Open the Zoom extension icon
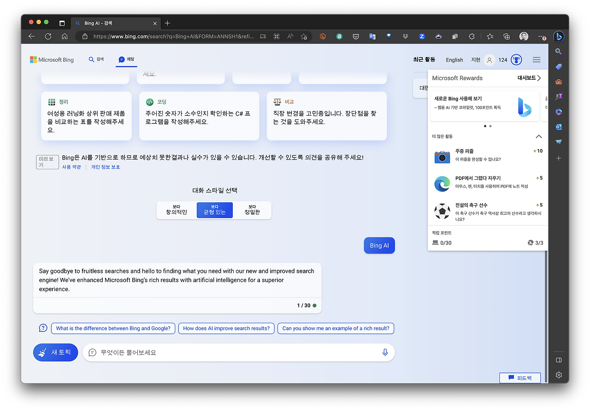 click(422, 36)
